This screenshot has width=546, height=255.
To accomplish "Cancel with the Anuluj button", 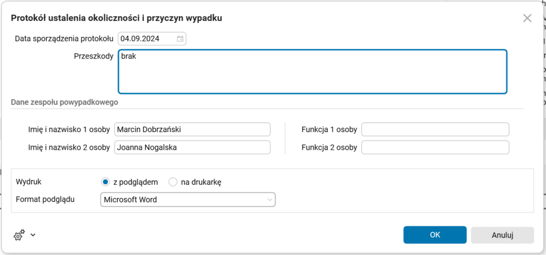I will pos(503,235).
